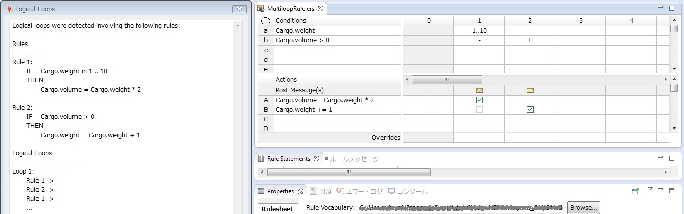Screen dimensions: 684x214
Task: Maximize the Rule Statements panel
Action: coord(672,158)
